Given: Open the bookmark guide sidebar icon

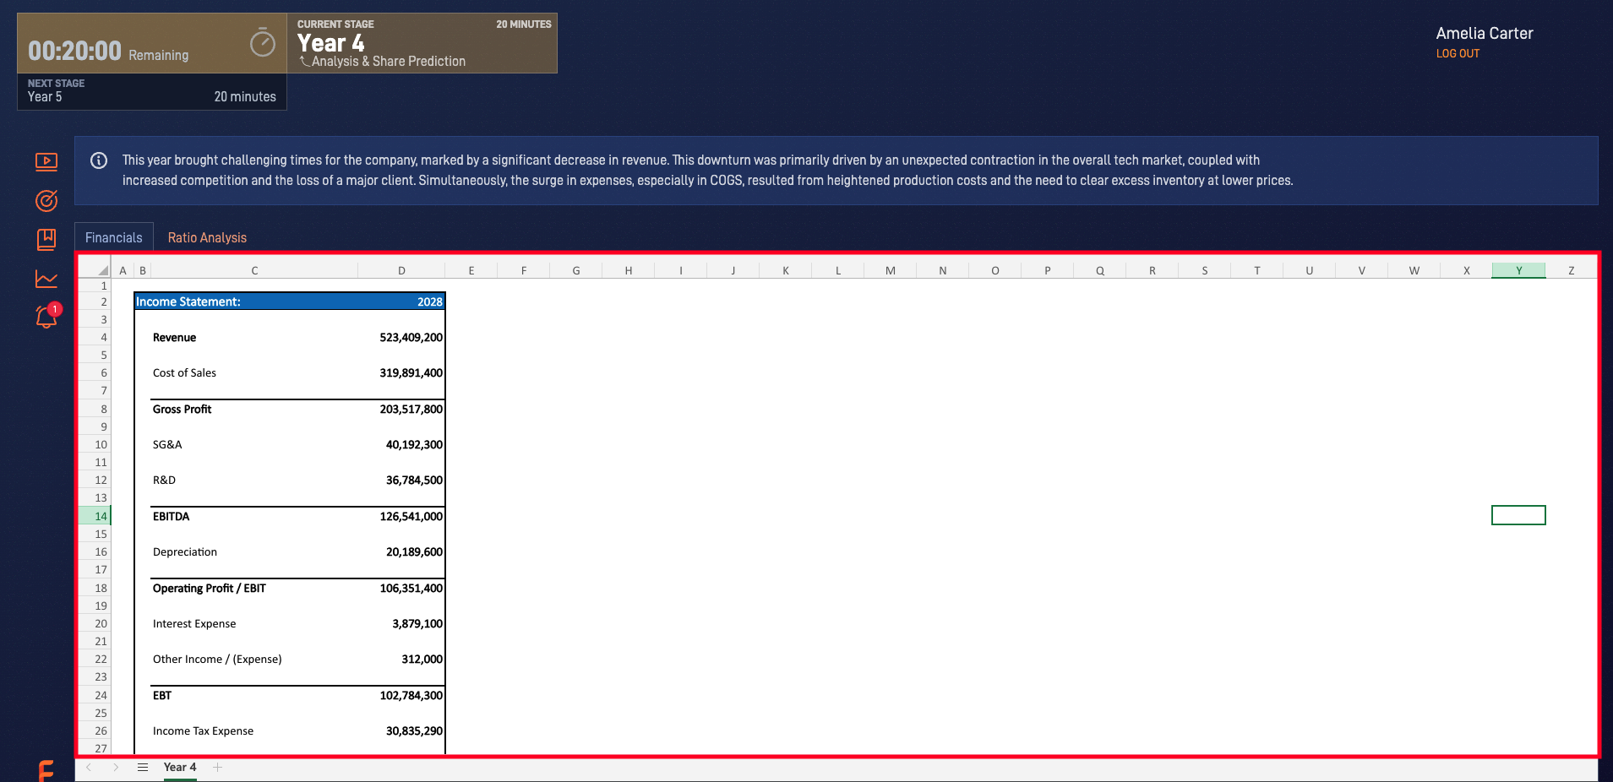Looking at the screenshot, I should (46, 240).
